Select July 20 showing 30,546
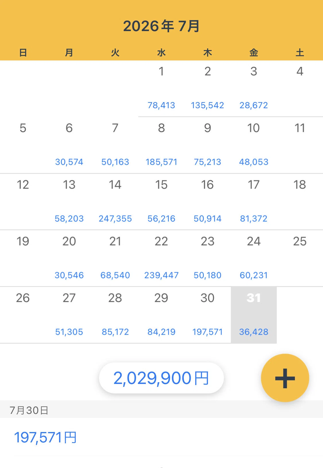 (69, 258)
